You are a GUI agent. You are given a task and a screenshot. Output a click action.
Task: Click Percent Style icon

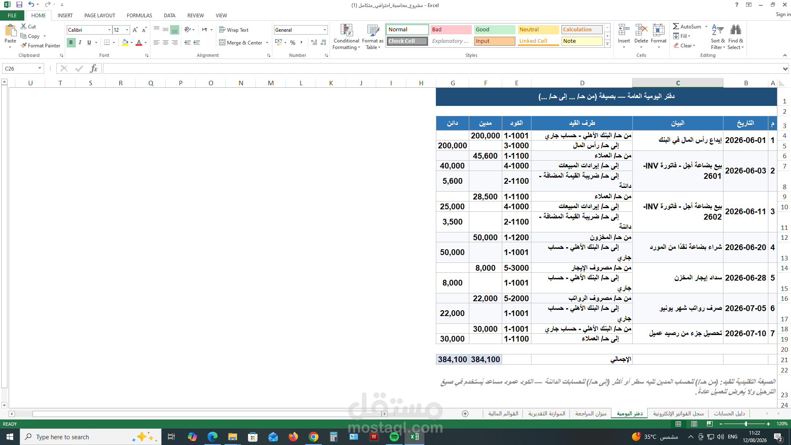pyautogui.click(x=293, y=42)
